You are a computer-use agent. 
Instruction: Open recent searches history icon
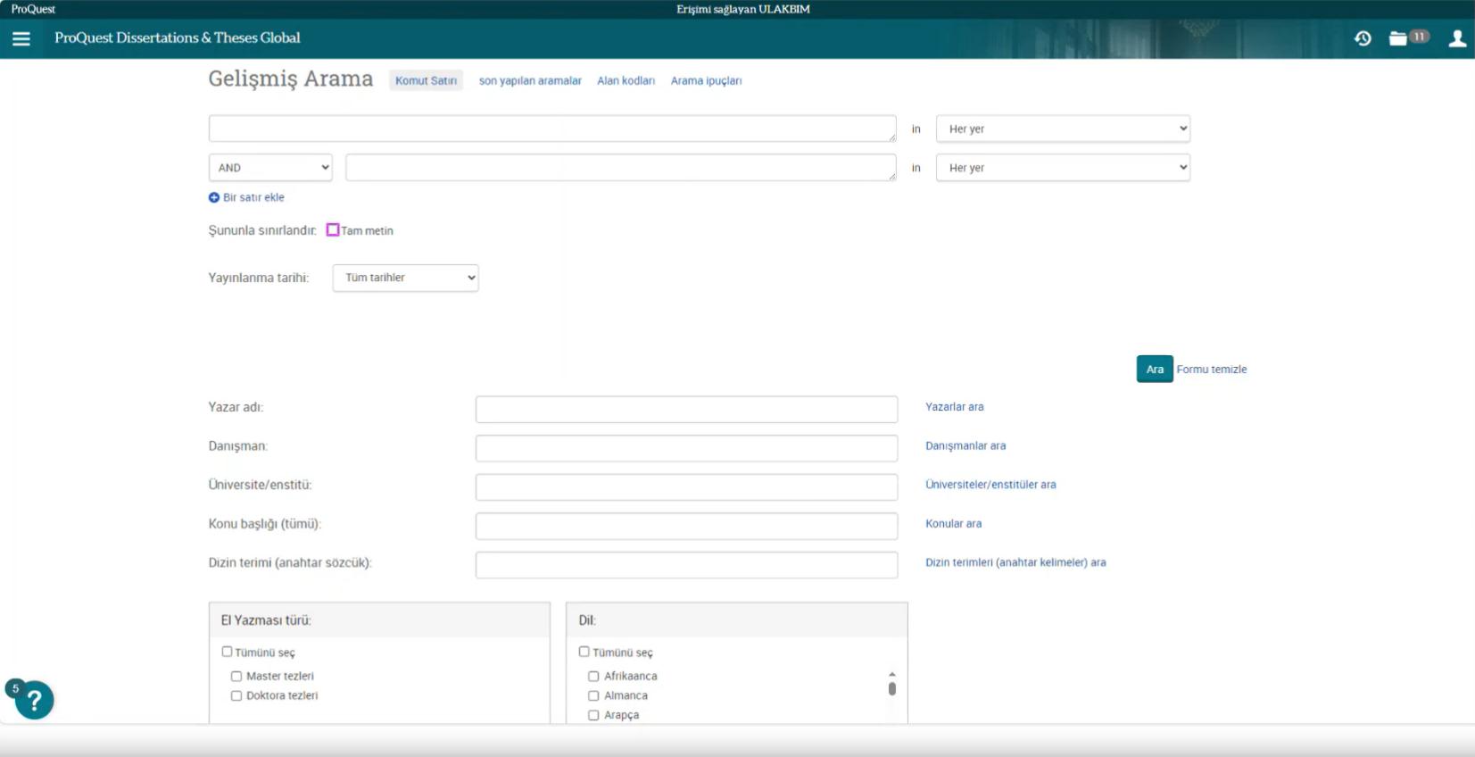[x=1363, y=38]
